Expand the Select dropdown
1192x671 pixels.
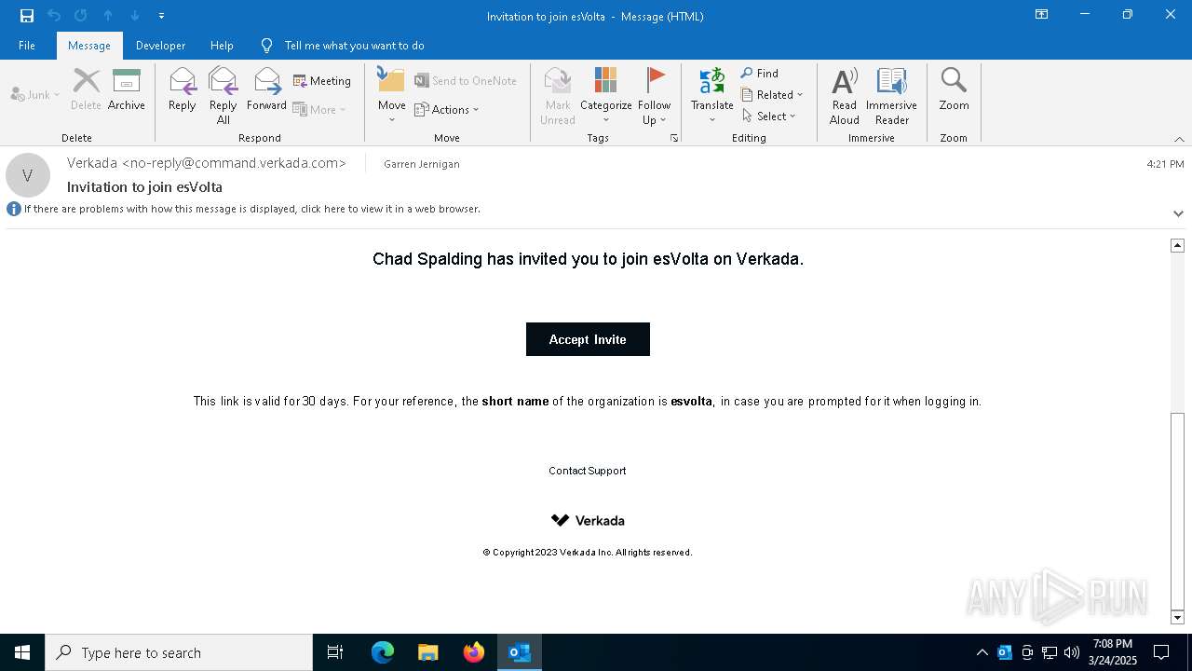coord(769,116)
